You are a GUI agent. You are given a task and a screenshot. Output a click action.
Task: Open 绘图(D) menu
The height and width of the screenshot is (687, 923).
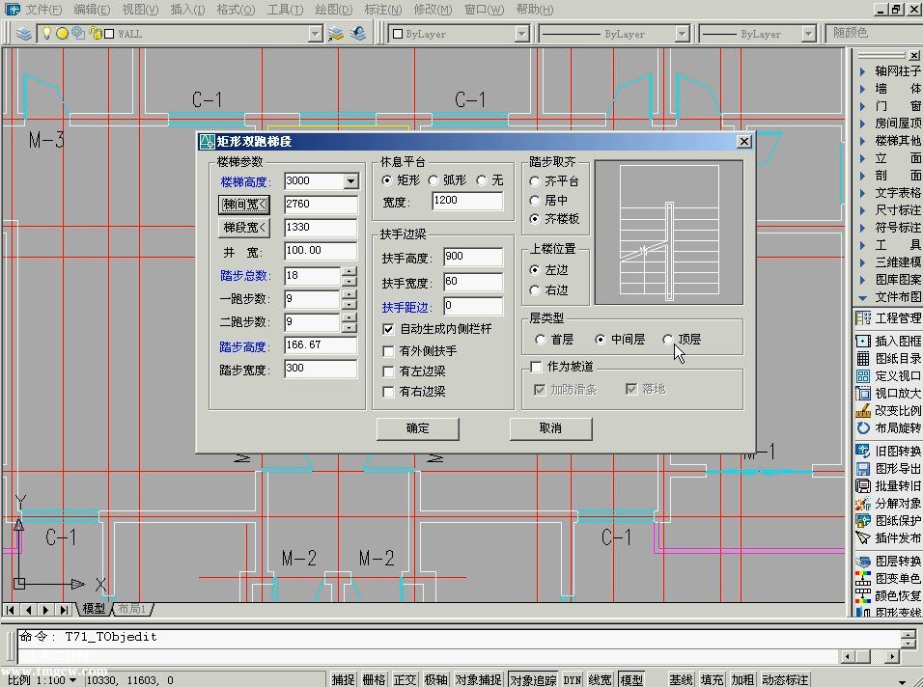click(x=334, y=10)
